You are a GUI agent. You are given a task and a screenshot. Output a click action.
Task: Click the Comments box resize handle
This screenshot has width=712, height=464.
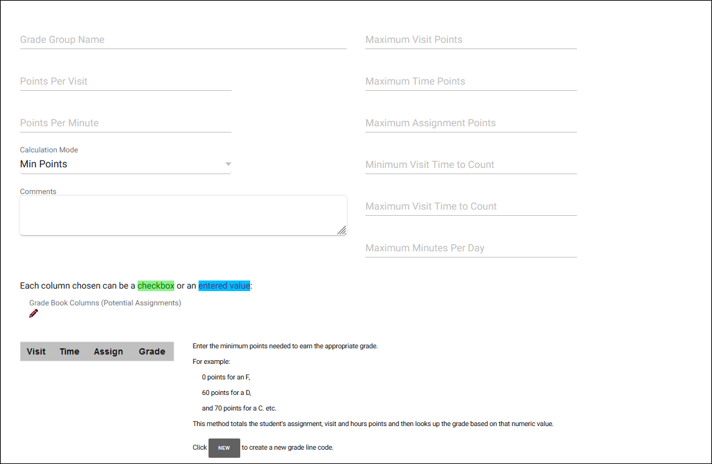click(342, 230)
